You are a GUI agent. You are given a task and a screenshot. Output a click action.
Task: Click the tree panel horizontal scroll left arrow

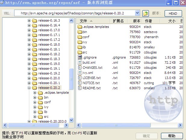pyautogui.click(x=5, y=125)
